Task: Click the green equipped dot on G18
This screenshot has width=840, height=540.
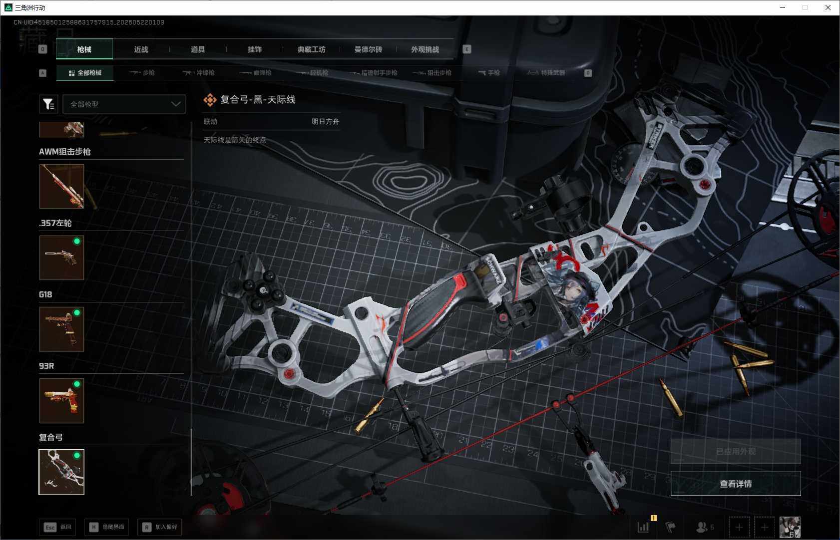Action: tap(77, 313)
